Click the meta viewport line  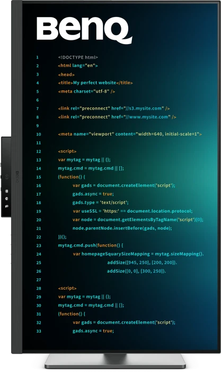(130, 134)
